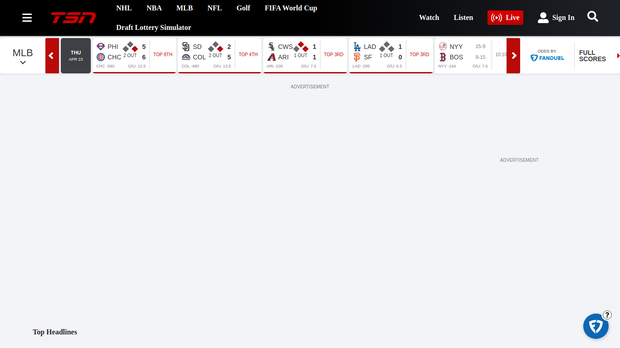Click Red Sox 9-15 record
The height and width of the screenshot is (348, 620).
point(480,57)
